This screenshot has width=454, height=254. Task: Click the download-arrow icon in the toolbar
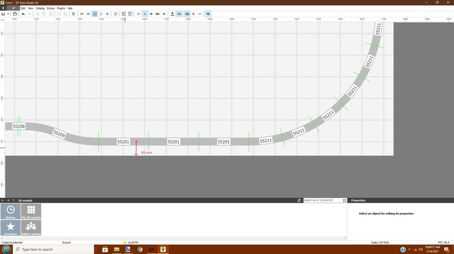[173, 14]
